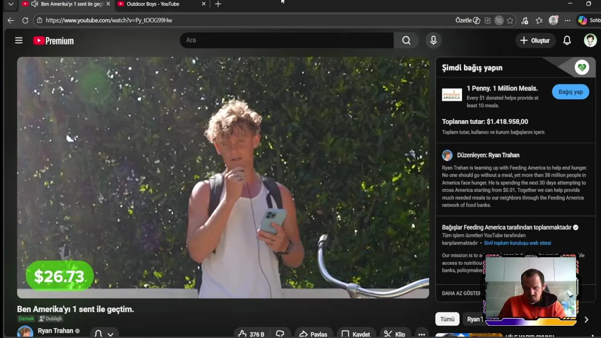Open Sivil toplum kuruluşu web sitesi link

click(517, 243)
